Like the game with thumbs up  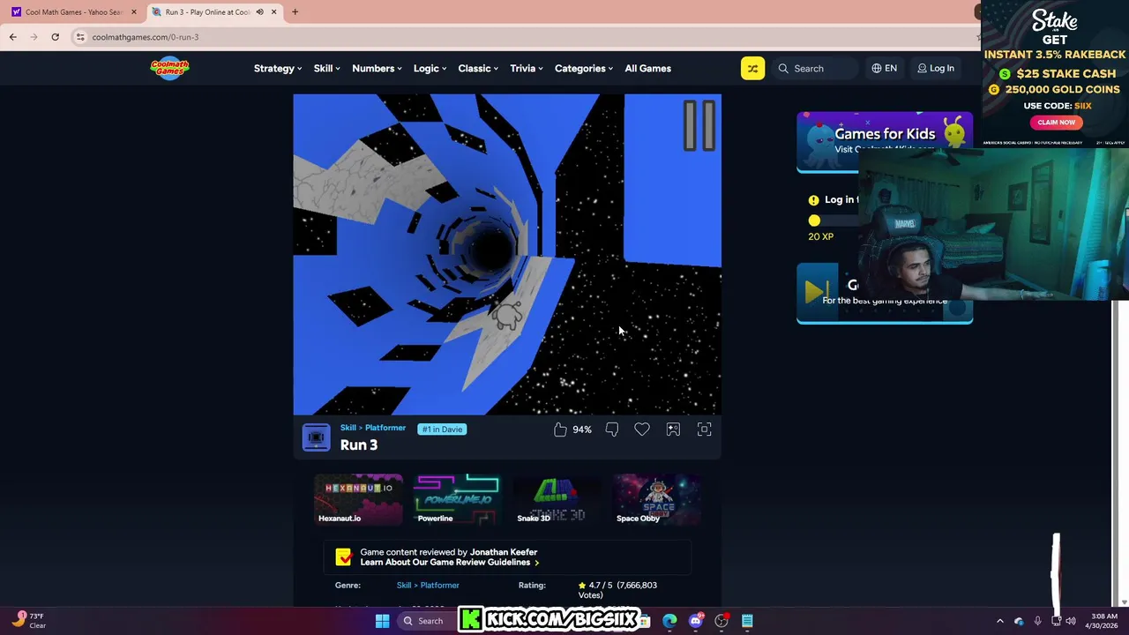click(560, 430)
